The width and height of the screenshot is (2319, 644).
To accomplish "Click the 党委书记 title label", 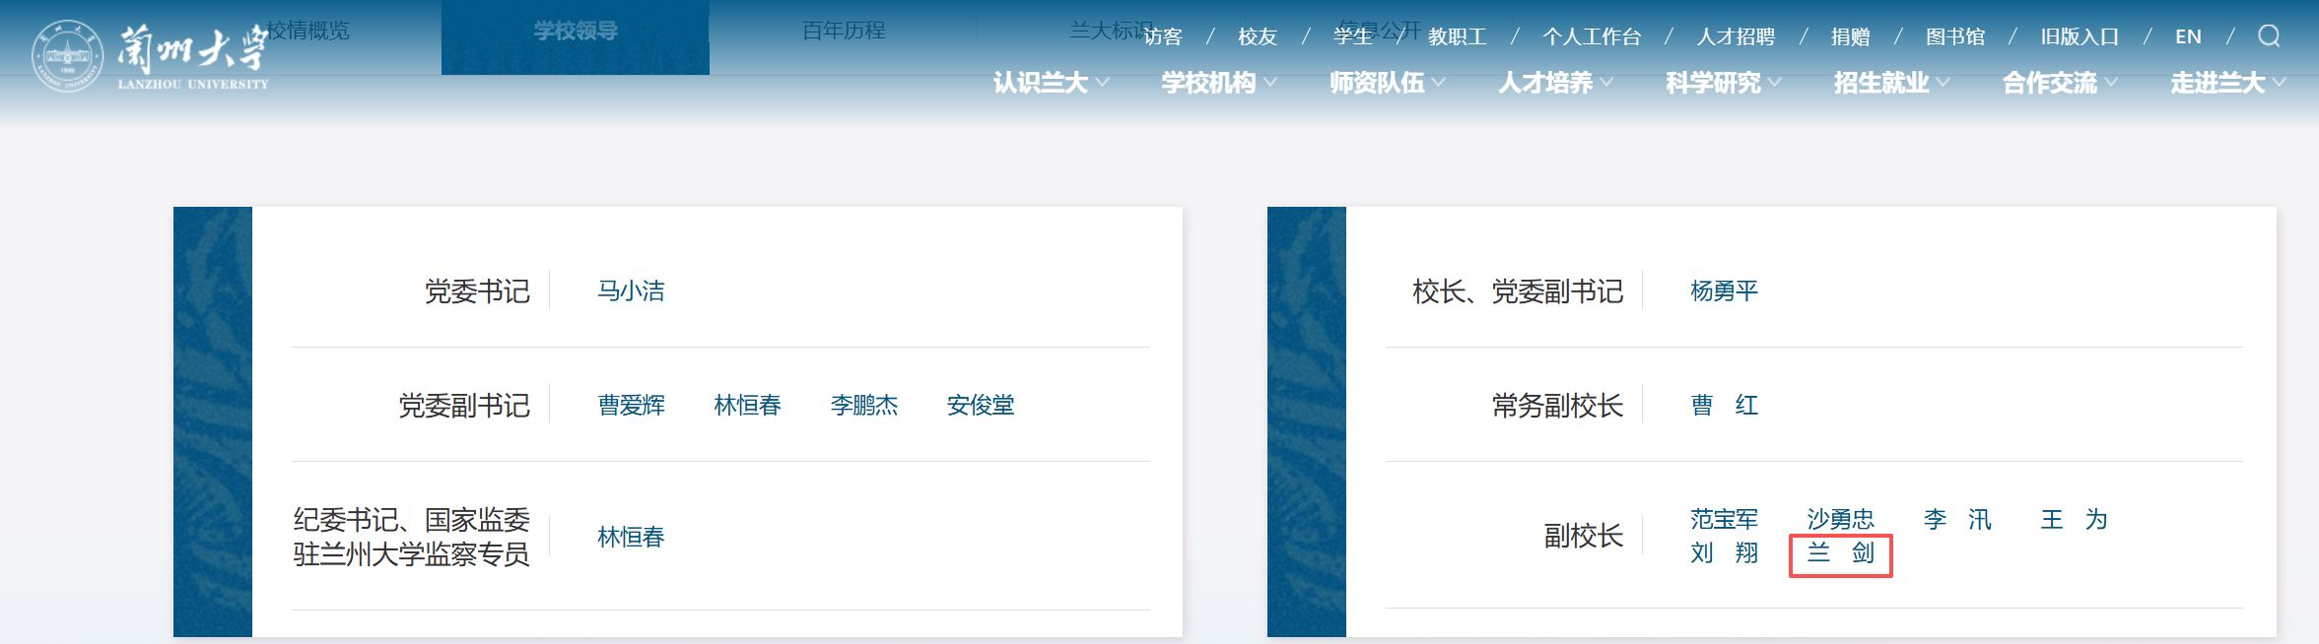I will coord(477,291).
